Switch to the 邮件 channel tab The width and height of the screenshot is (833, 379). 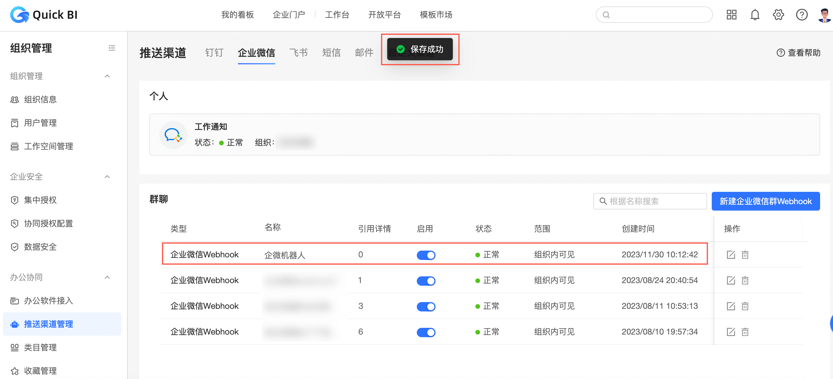[x=364, y=53]
